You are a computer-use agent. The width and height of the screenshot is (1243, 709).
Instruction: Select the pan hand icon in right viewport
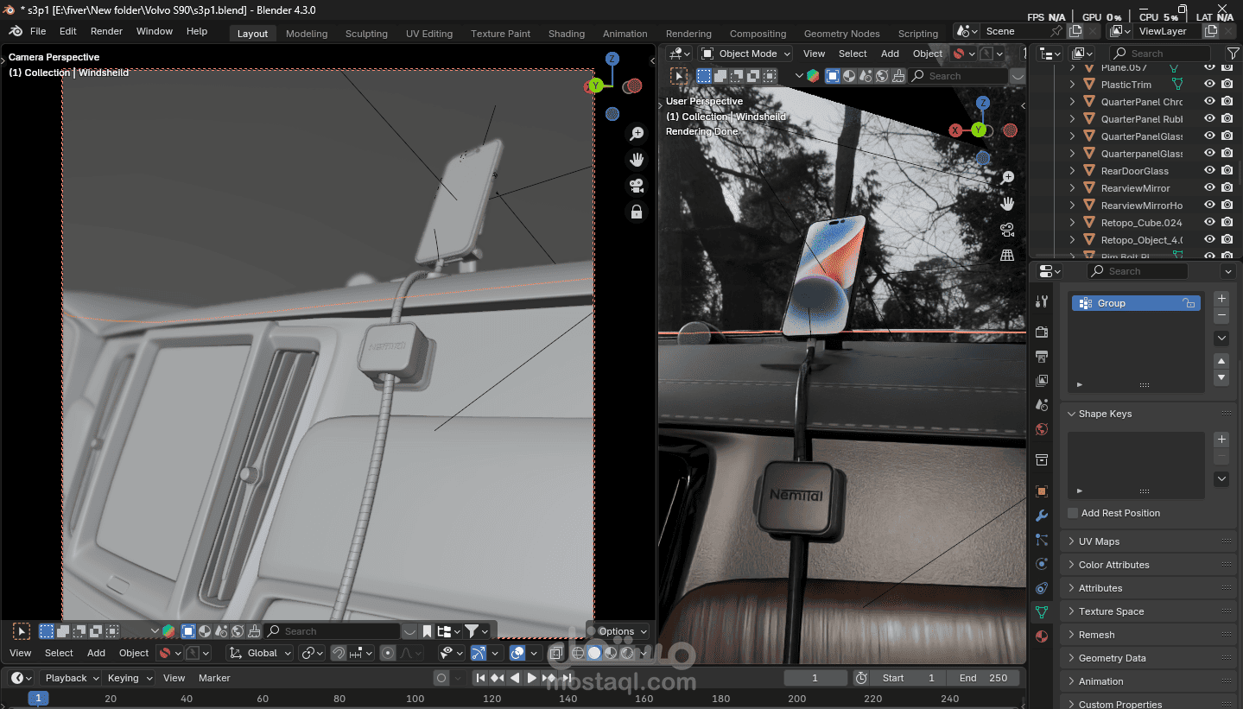(x=1007, y=204)
